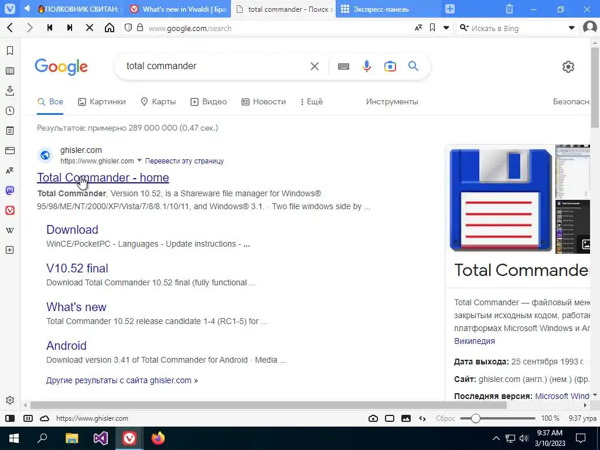Open the Downloads side panel
The height and width of the screenshot is (450, 600).
(10, 91)
